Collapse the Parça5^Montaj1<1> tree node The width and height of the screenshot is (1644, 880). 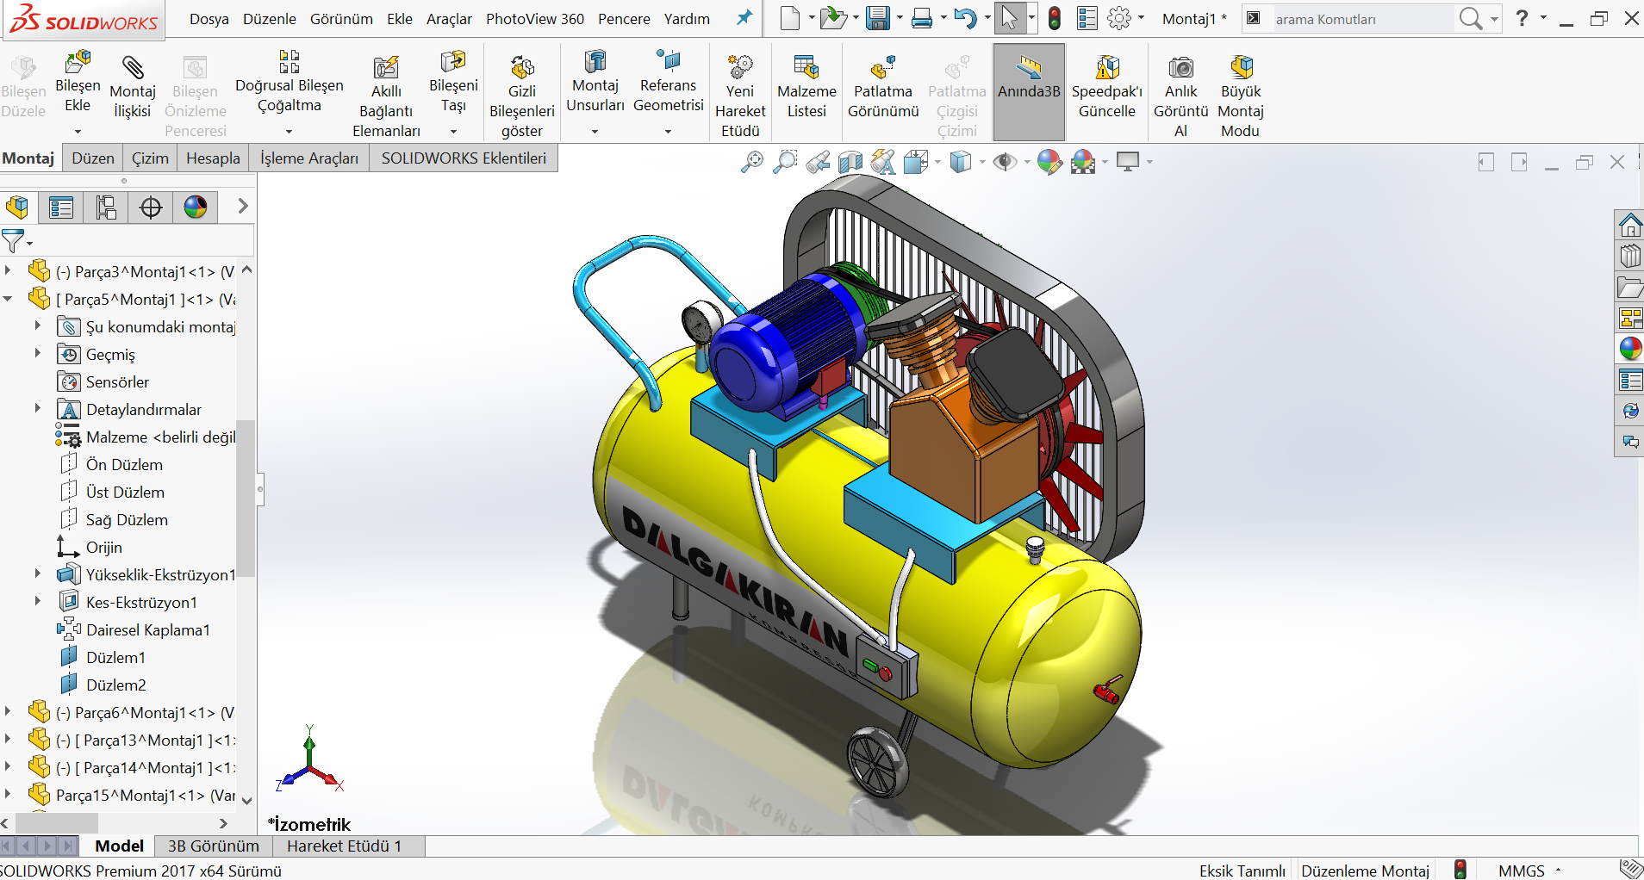(x=8, y=299)
